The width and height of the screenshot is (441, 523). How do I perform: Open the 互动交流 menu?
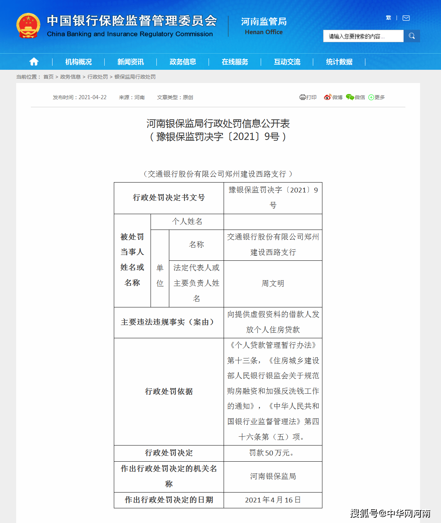point(287,62)
